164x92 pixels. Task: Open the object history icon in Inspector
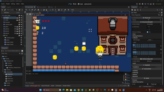pyautogui.click(x=162, y=10)
